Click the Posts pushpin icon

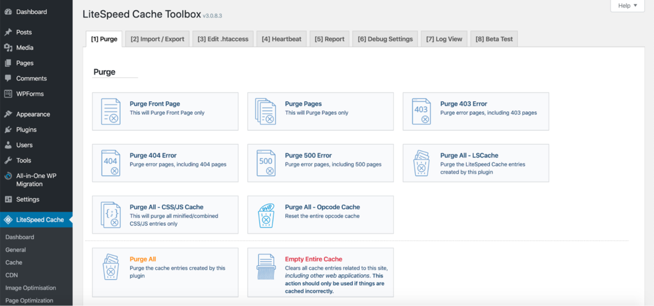(8, 32)
